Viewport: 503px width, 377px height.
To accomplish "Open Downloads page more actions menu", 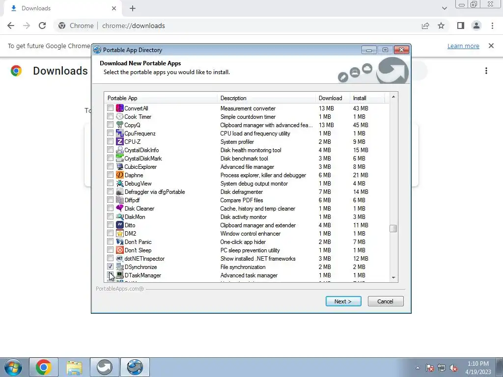I will (486, 71).
